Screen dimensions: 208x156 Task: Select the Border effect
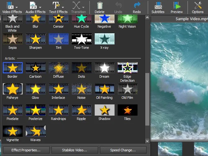(x=13, y=68)
